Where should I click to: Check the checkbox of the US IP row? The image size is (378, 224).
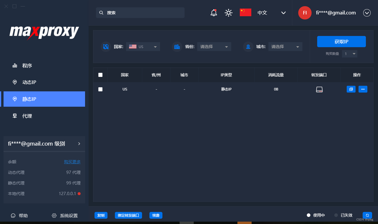coord(100,89)
